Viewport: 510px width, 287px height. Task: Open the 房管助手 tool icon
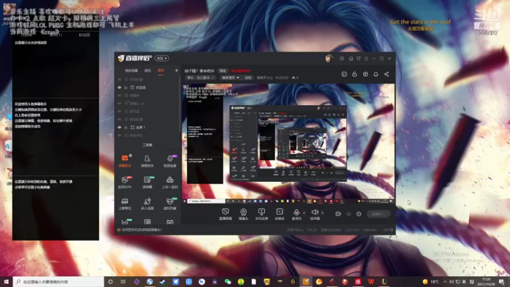coord(147,161)
